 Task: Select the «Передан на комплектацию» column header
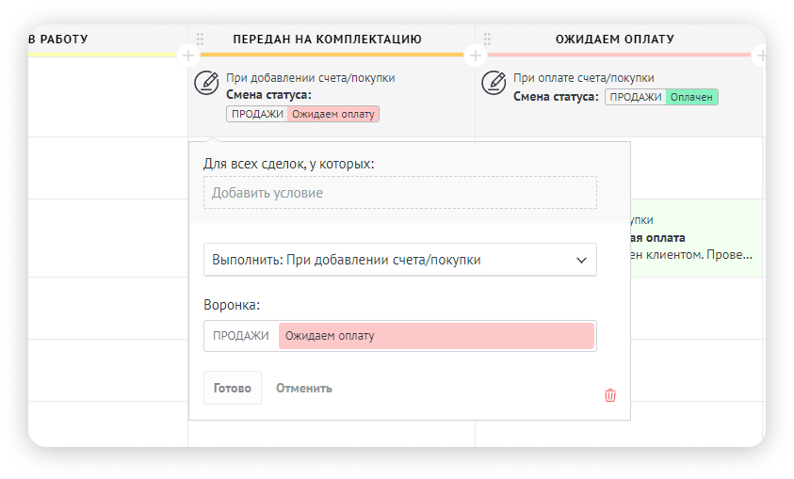pyautogui.click(x=327, y=40)
